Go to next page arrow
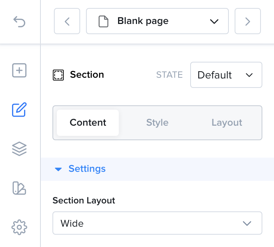 tap(248, 21)
